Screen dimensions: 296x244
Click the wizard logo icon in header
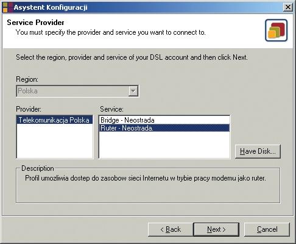tap(277, 30)
